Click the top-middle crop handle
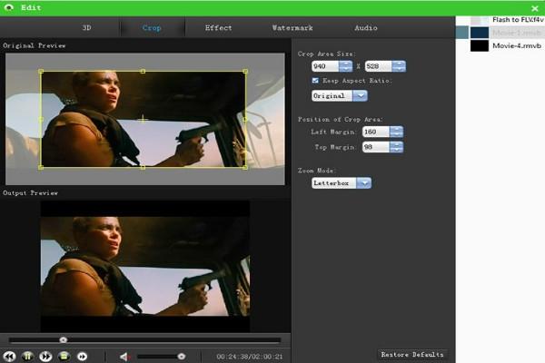The height and width of the screenshot is (363, 545). [x=143, y=71]
